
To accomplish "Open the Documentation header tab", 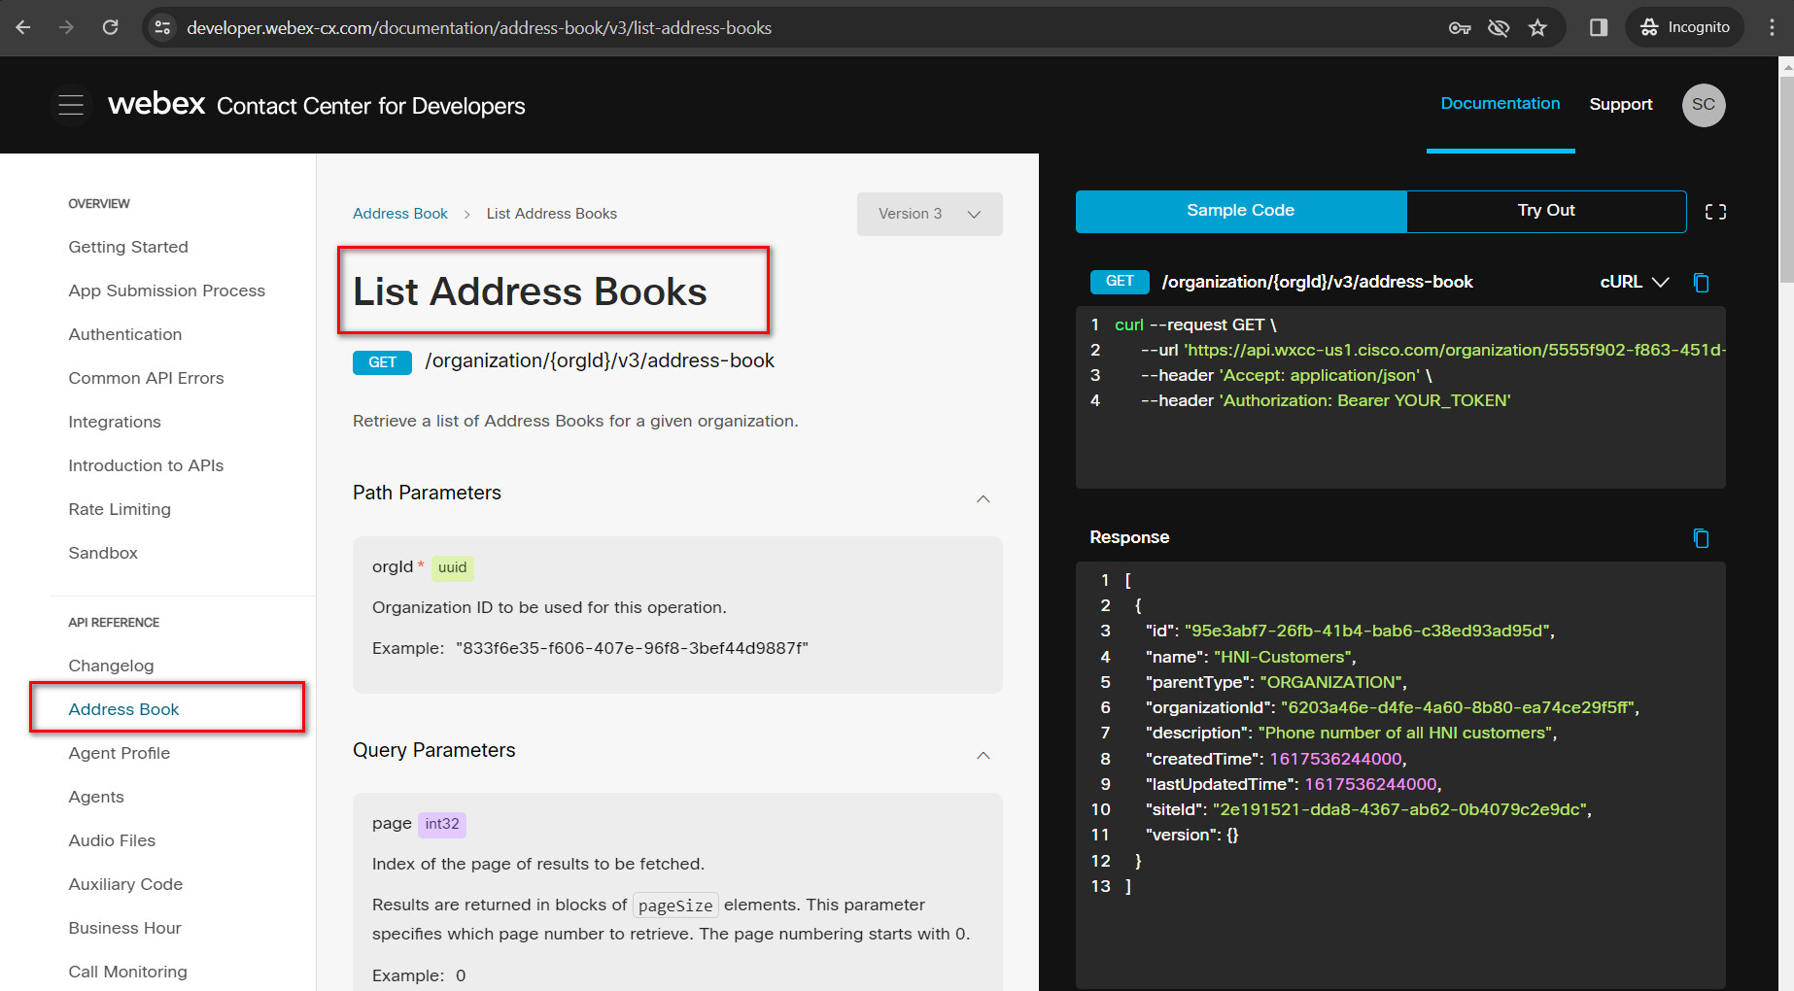I will 1500,104.
